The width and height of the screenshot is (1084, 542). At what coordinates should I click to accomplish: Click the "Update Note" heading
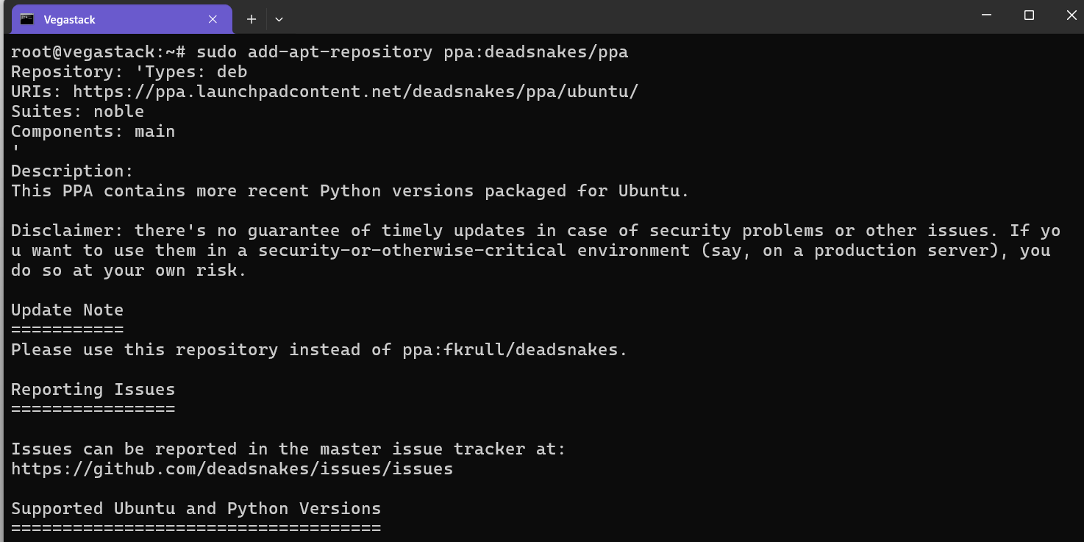click(x=67, y=310)
